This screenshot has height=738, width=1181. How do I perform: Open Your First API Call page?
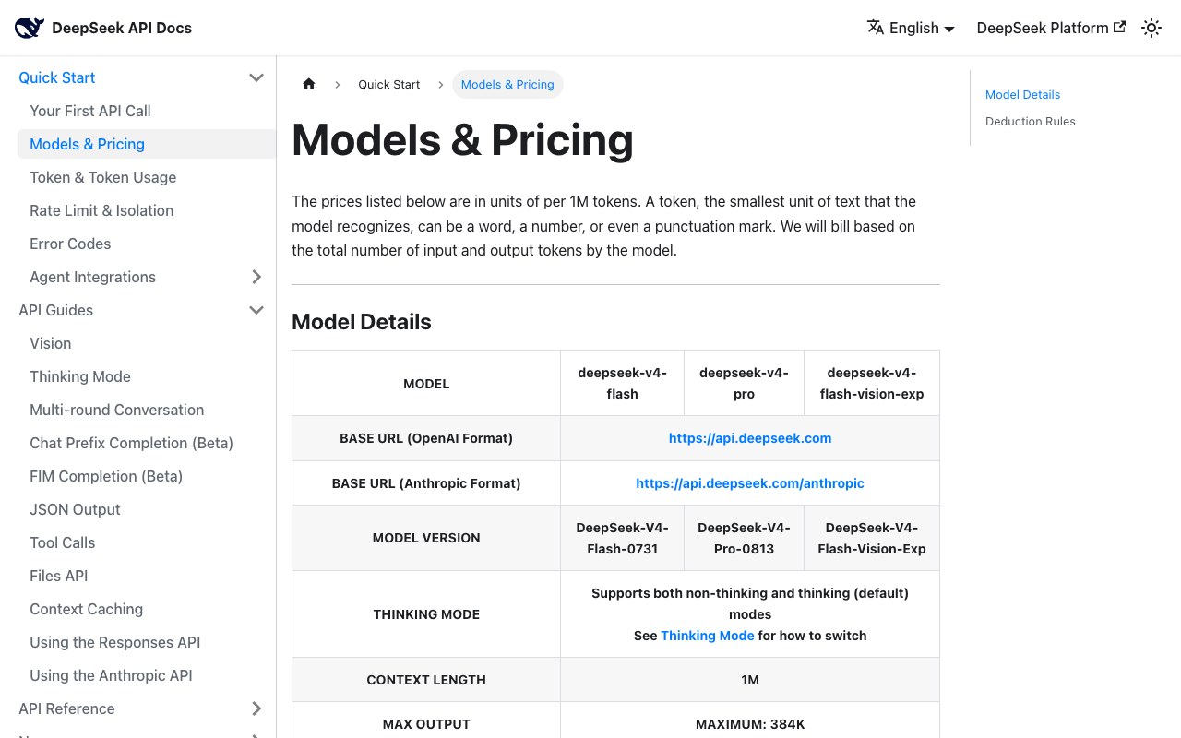click(x=90, y=111)
